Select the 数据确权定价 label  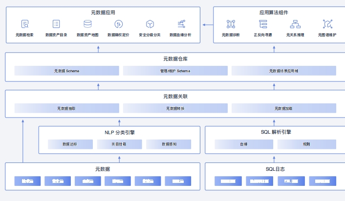(118, 35)
